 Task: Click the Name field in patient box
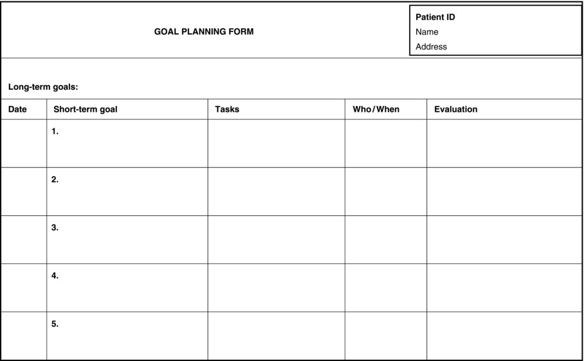(427, 32)
